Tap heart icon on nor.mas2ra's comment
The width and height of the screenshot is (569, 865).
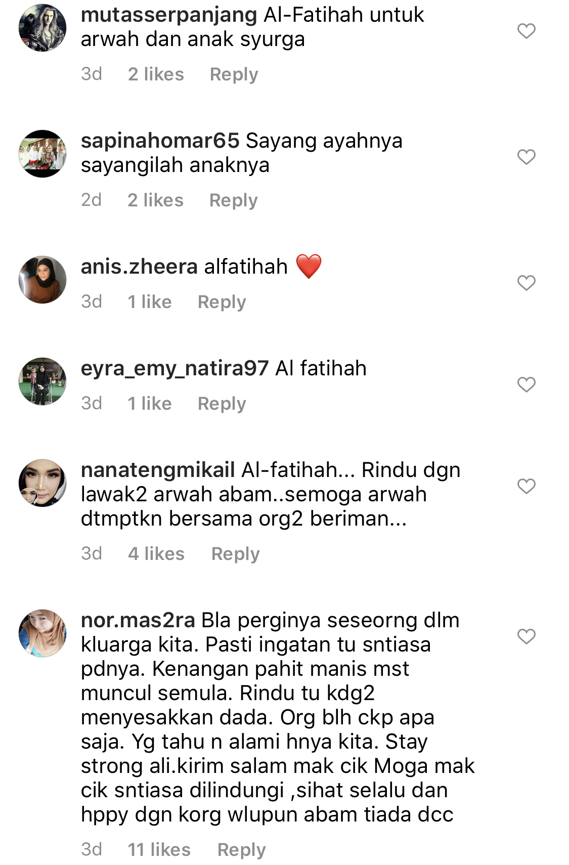(x=526, y=636)
